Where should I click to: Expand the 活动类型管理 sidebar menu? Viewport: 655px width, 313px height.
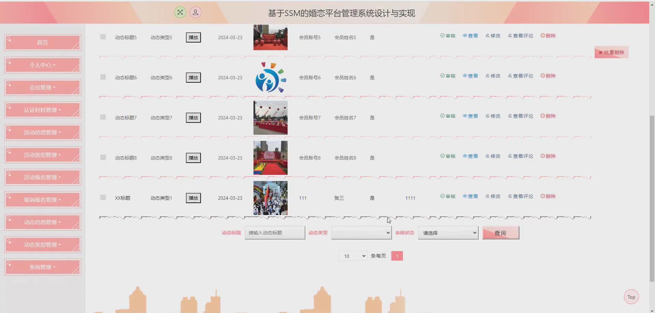coord(43,155)
